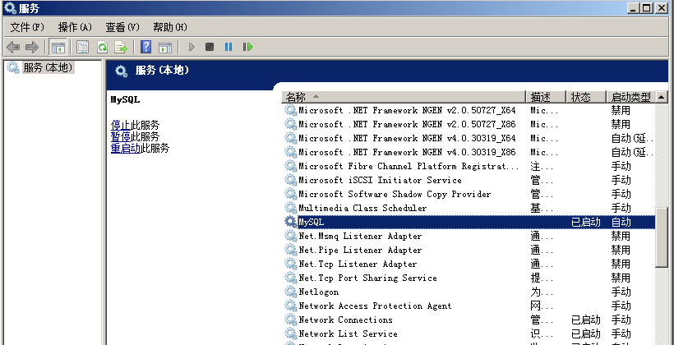Click the Stop Service square icon
Viewport: 674px width, 345px height.
coord(210,47)
